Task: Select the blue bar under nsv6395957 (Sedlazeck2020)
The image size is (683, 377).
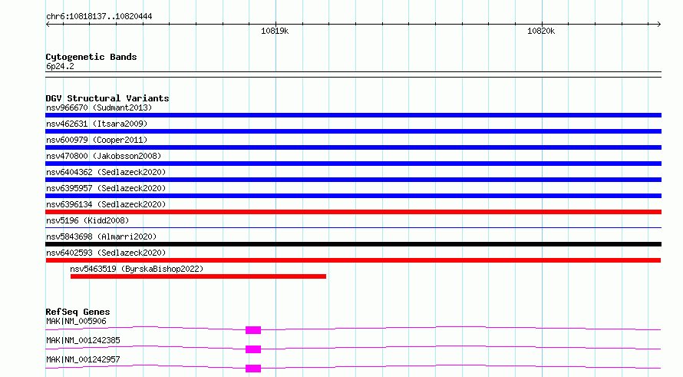Action: point(353,196)
